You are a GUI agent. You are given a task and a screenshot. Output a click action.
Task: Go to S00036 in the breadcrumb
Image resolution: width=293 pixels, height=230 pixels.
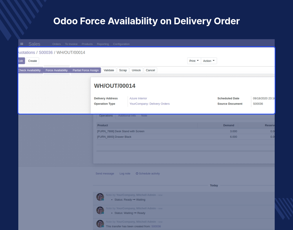(46, 53)
